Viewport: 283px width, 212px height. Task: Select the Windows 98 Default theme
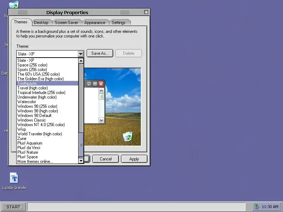pos(47,116)
